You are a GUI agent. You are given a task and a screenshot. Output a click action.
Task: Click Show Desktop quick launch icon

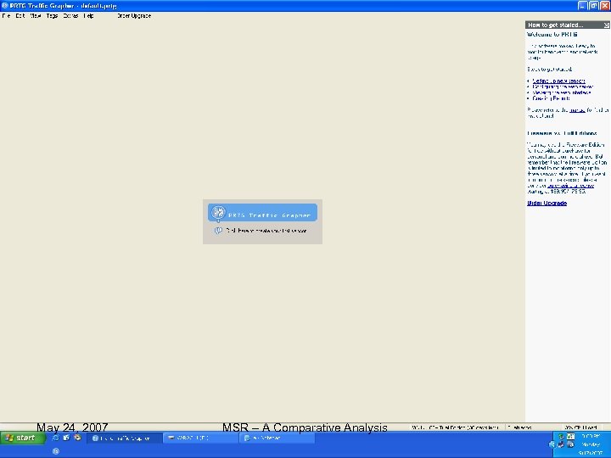point(66,438)
